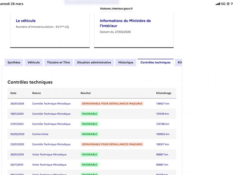Select the Titulaire et Titre tab
233x175 pixels.
click(58, 62)
